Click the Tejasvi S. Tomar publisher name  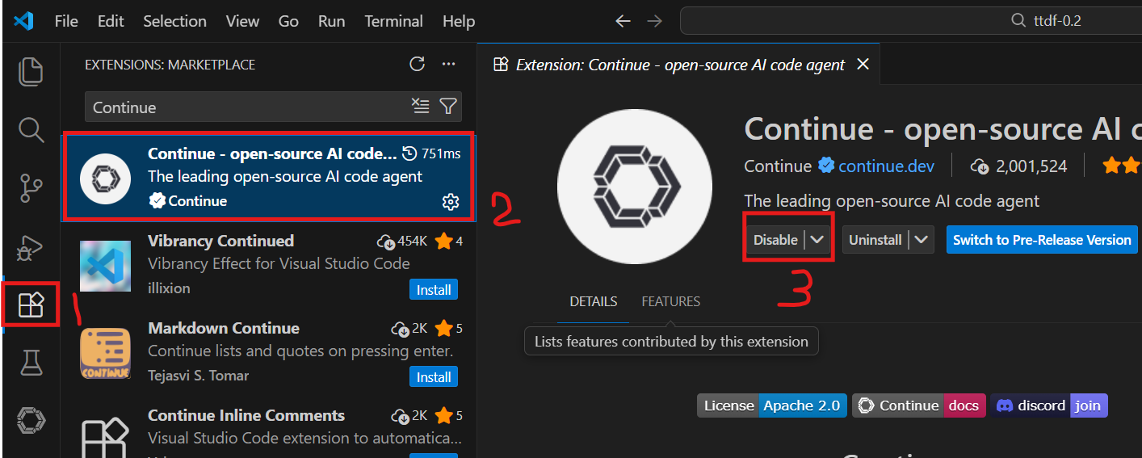tap(199, 376)
